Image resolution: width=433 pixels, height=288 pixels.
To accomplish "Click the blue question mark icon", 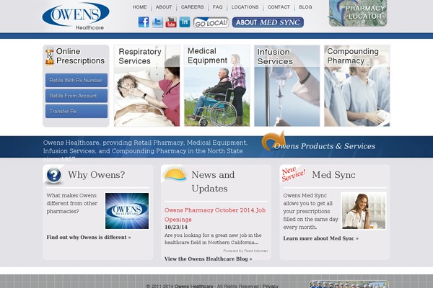I will coord(54,175).
